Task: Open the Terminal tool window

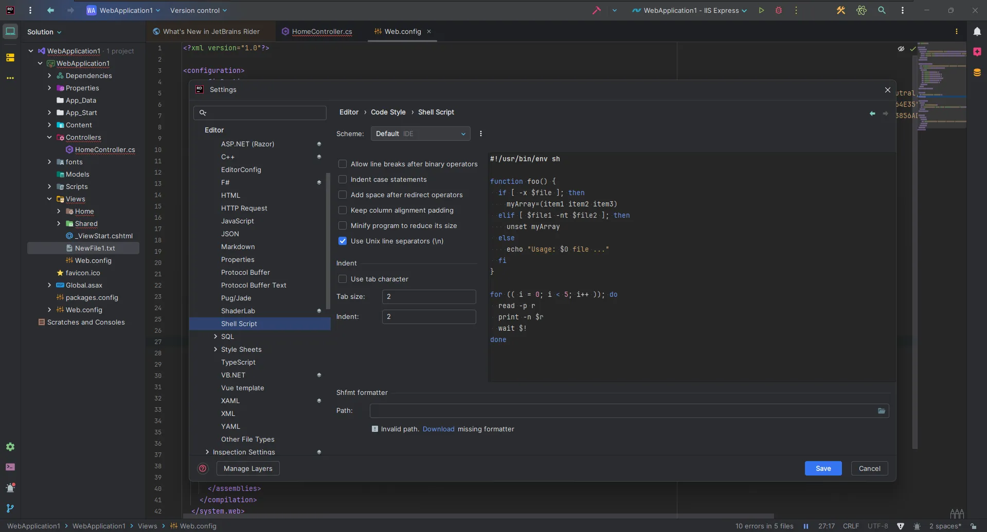Action: (10, 467)
